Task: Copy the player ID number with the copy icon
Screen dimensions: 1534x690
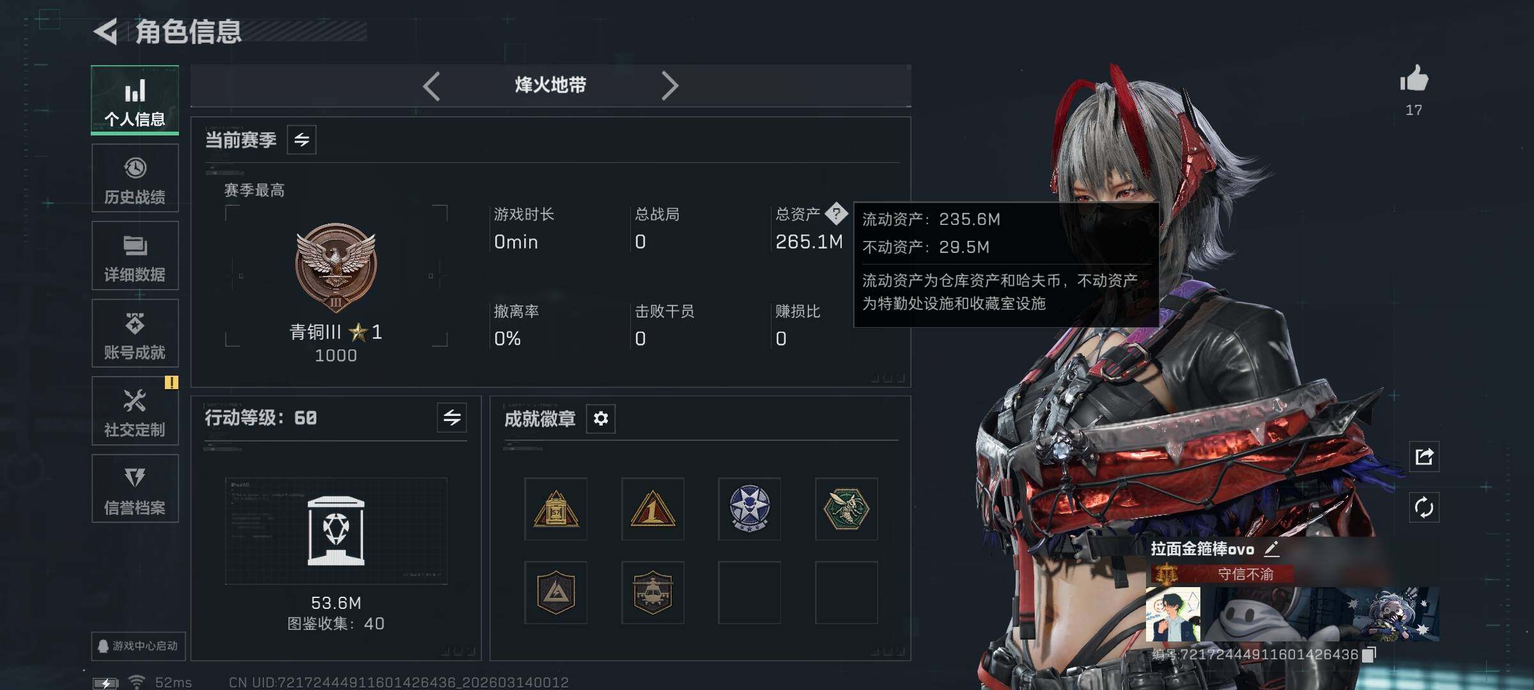Action: pos(1368,654)
